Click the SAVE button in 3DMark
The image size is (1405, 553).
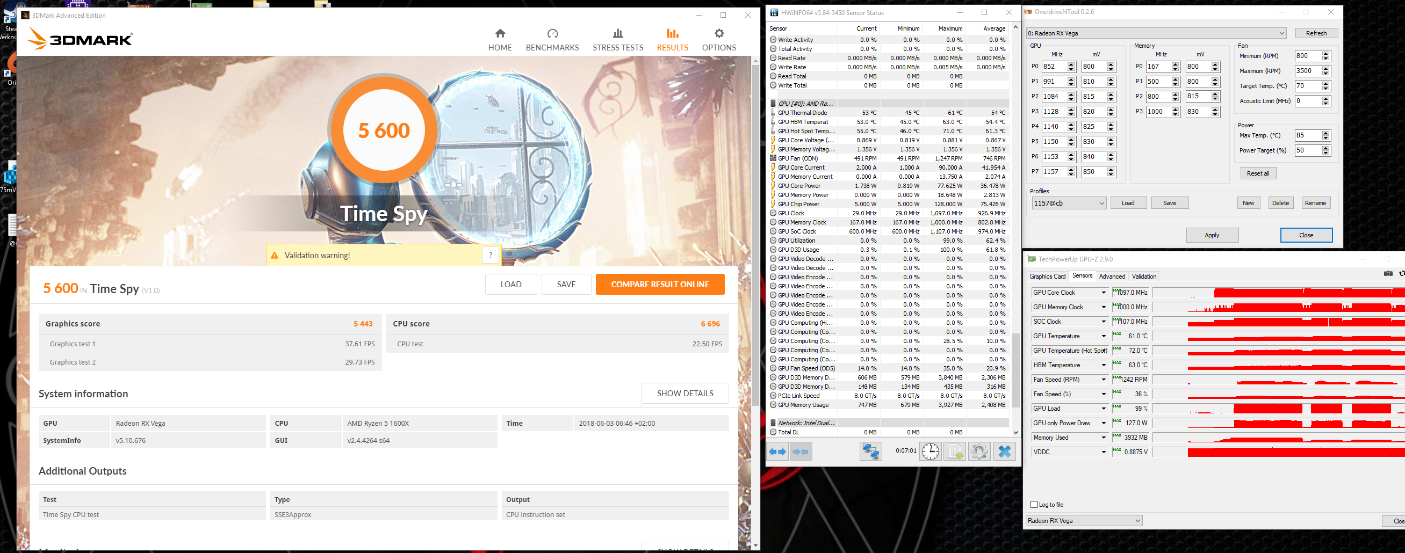566,284
